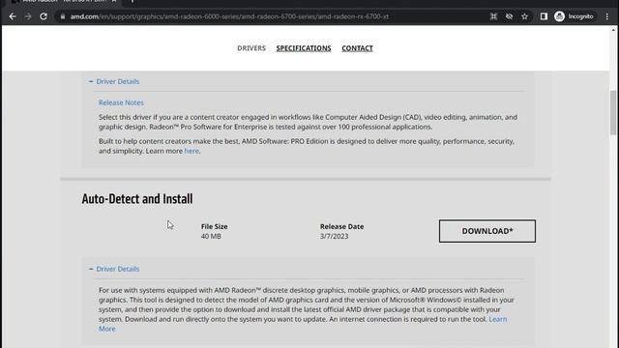This screenshot has width=619, height=348.
Task: Click the page vertical scrollbar thumb
Action: pyautogui.click(x=613, y=112)
